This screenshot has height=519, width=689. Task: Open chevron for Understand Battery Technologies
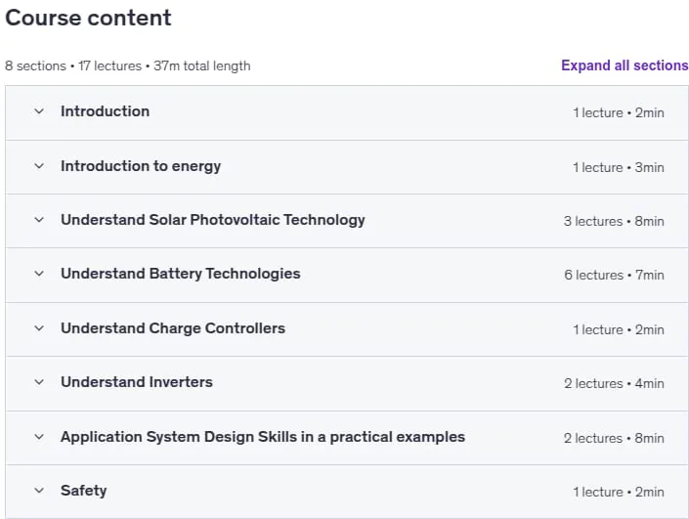tap(39, 274)
